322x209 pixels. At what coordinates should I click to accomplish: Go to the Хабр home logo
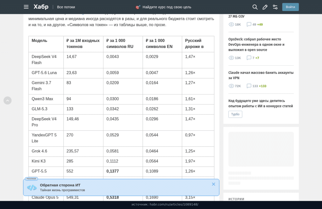[41, 7]
